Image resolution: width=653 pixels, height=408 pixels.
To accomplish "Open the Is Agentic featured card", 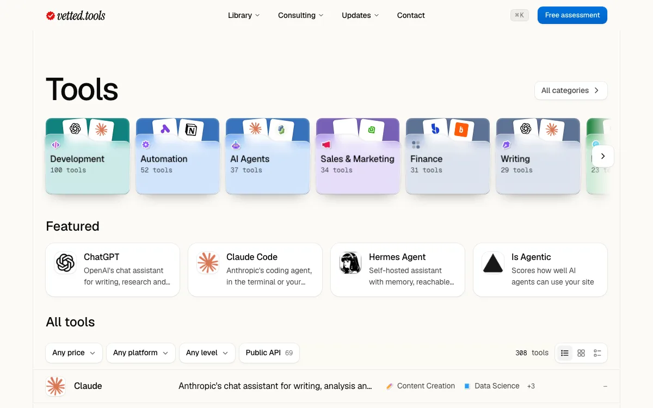I will pos(540,270).
